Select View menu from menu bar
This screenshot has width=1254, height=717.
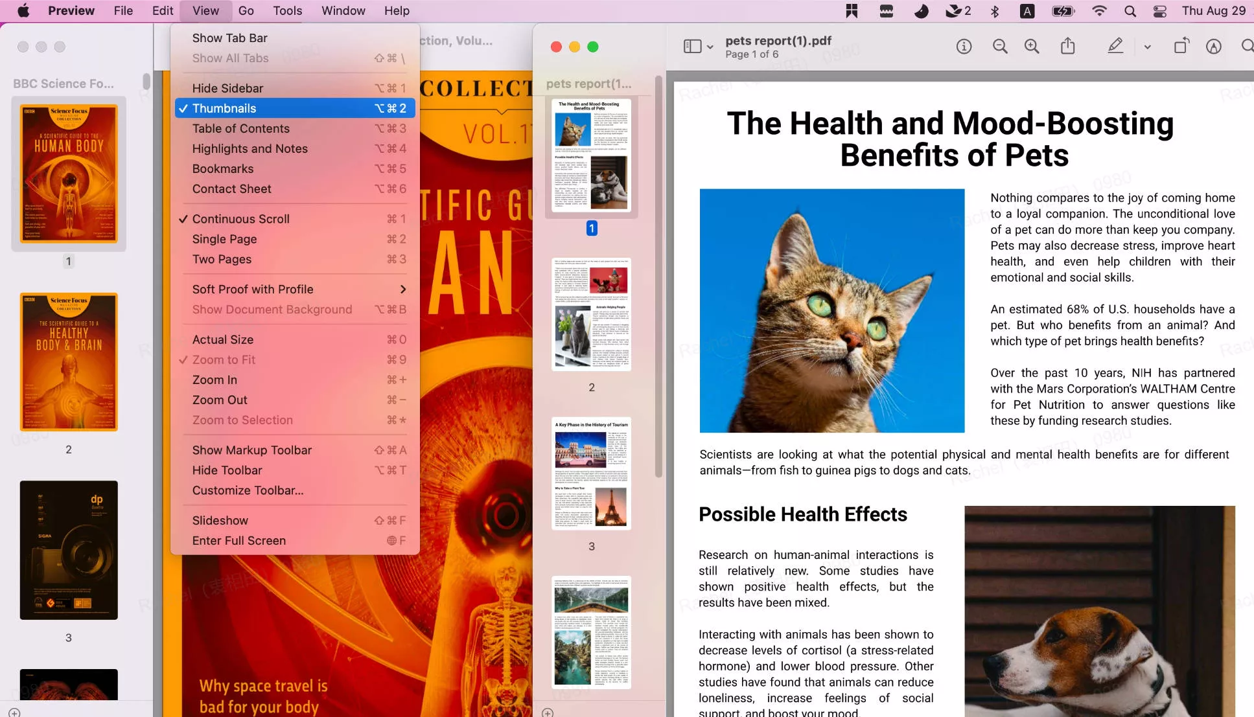click(x=205, y=10)
